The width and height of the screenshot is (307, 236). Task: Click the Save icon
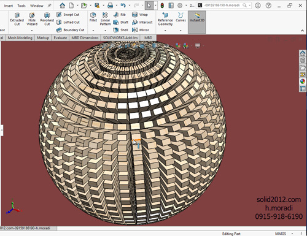coord(97,6)
